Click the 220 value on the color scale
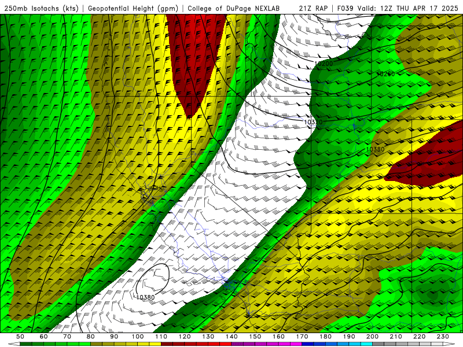The height and width of the screenshot is (347, 463). (419, 337)
